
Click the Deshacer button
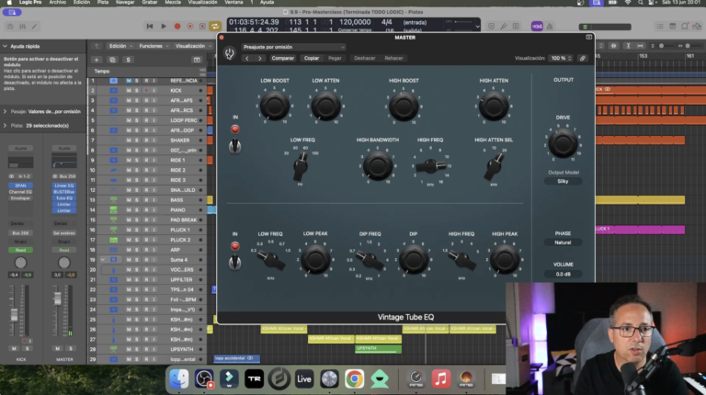pyautogui.click(x=364, y=58)
